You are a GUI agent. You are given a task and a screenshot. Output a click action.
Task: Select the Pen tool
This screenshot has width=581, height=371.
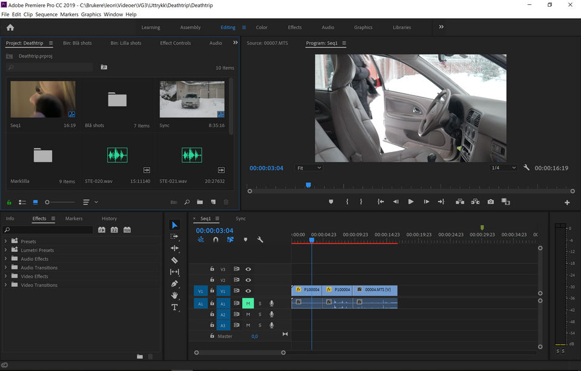coord(175,283)
